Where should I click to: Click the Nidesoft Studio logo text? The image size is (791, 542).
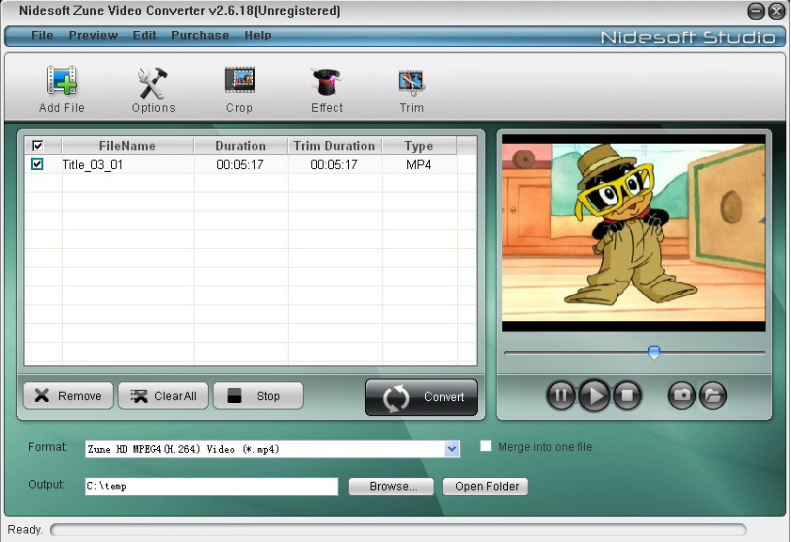tap(688, 38)
